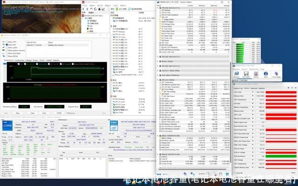This screenshot has height=186, width=298.
Task: Enable the Stress CPU checkbox
Action: pyautogui.click(x=6, y=41)
